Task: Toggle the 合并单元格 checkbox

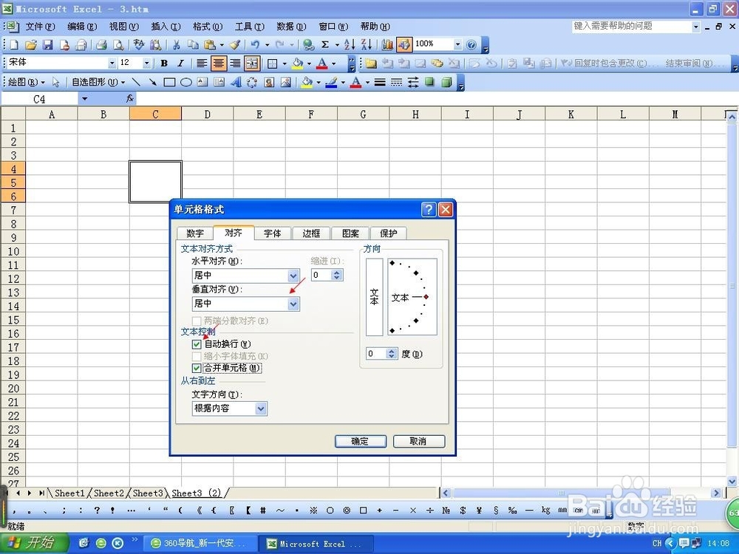Action: [x=197, y=368]
